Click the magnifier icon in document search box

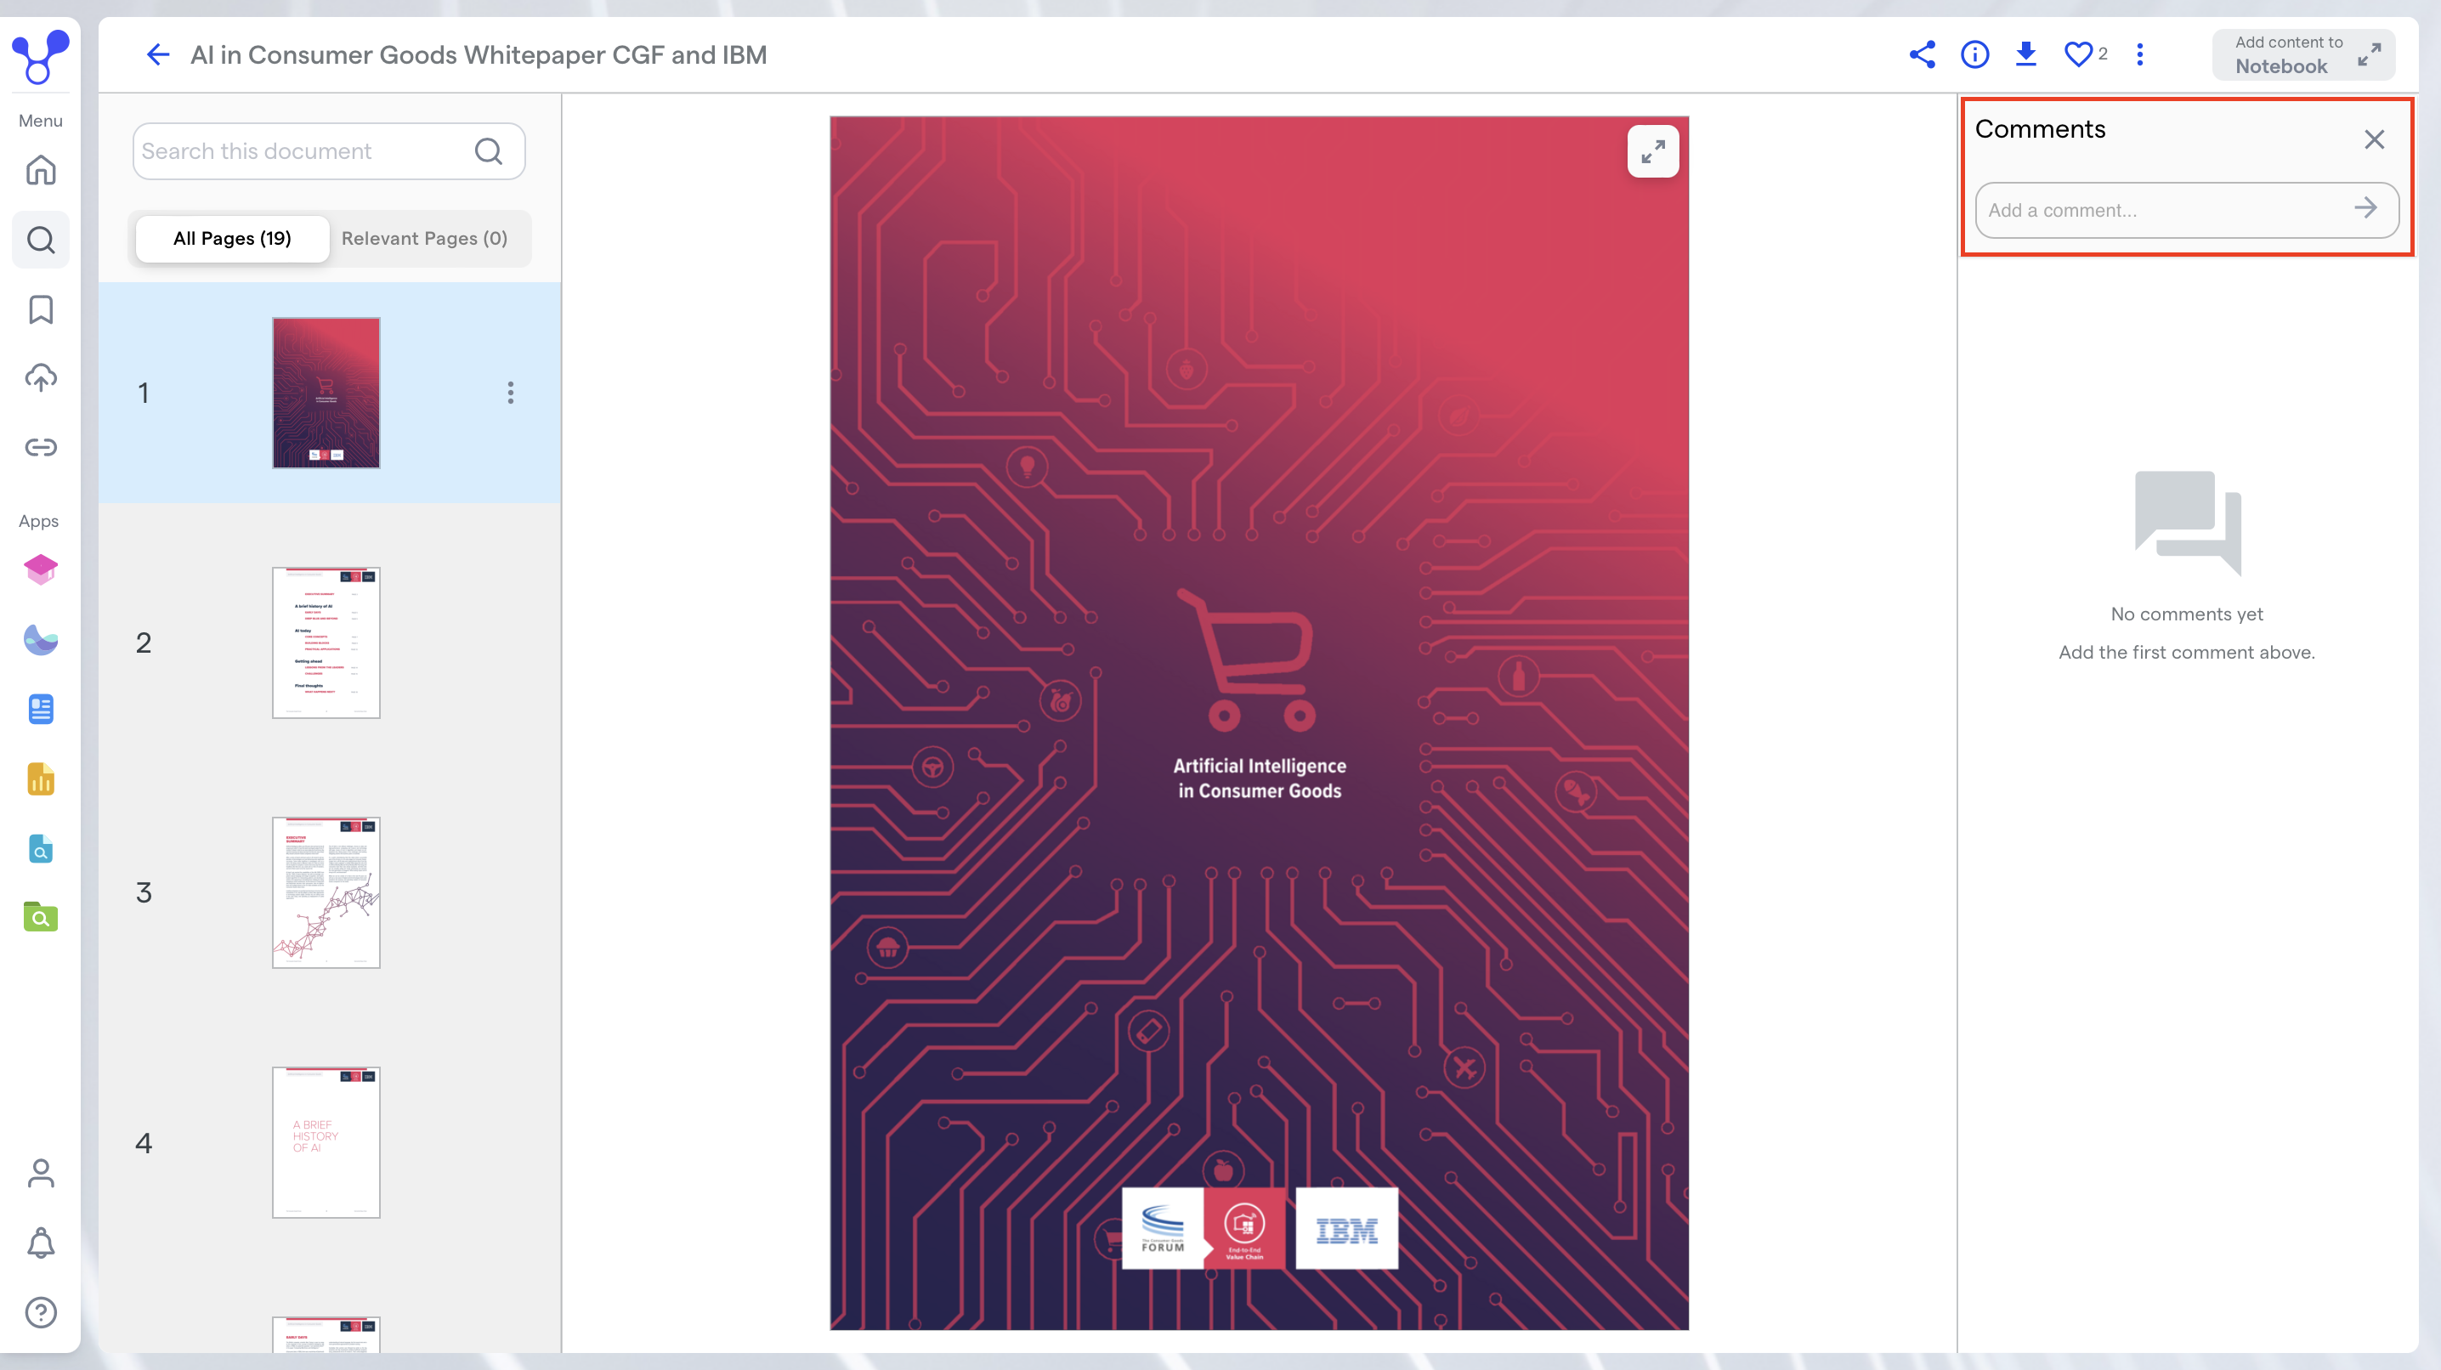[x=488, y=151]
